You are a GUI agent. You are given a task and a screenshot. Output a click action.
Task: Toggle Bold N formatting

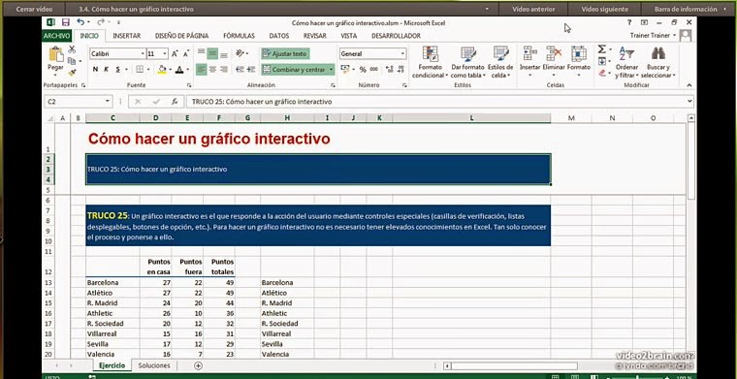click(95, 69)
